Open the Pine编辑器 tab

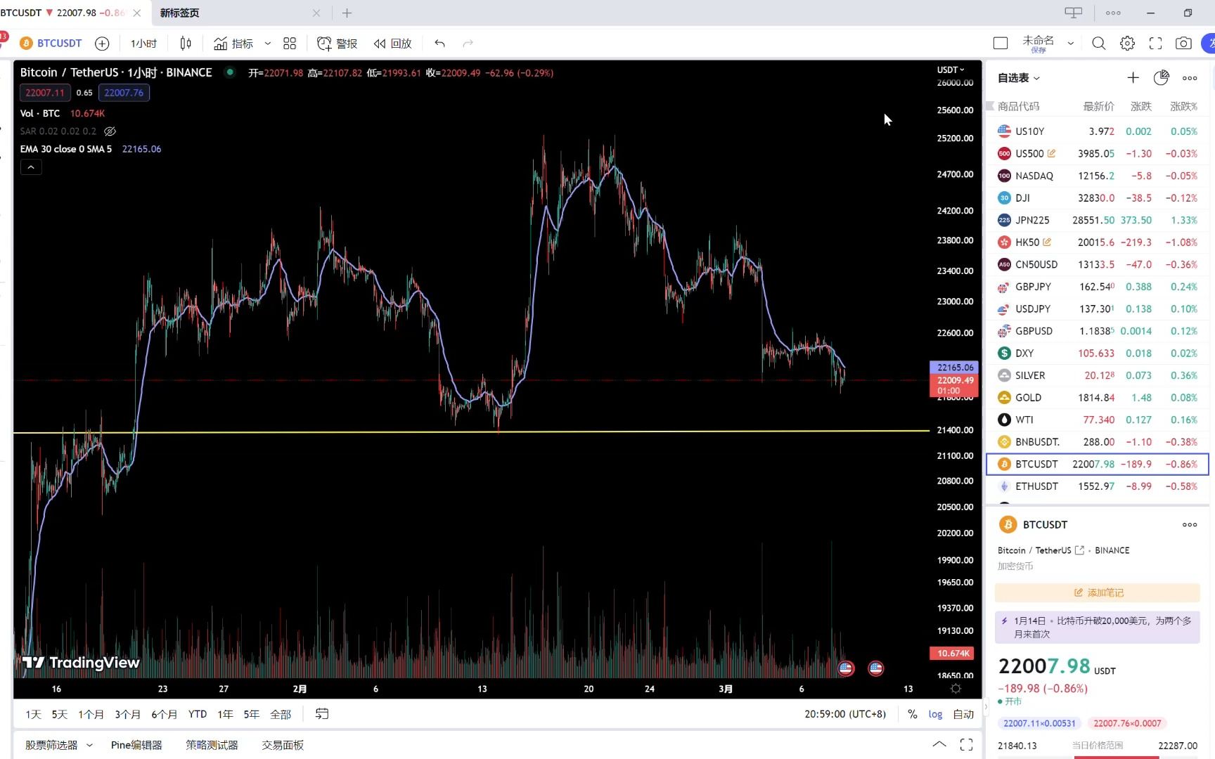[x=136, y=745]
